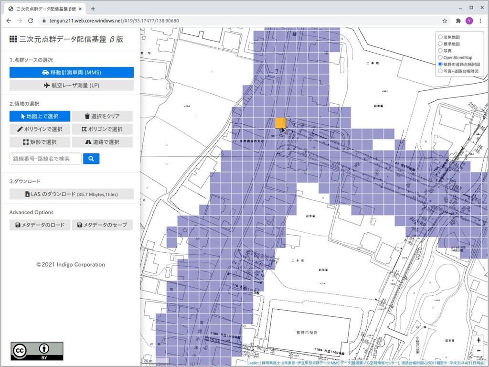Click the 裾野市役所 building label on map
The image size is (489, 367).
[x=307, y=333]
